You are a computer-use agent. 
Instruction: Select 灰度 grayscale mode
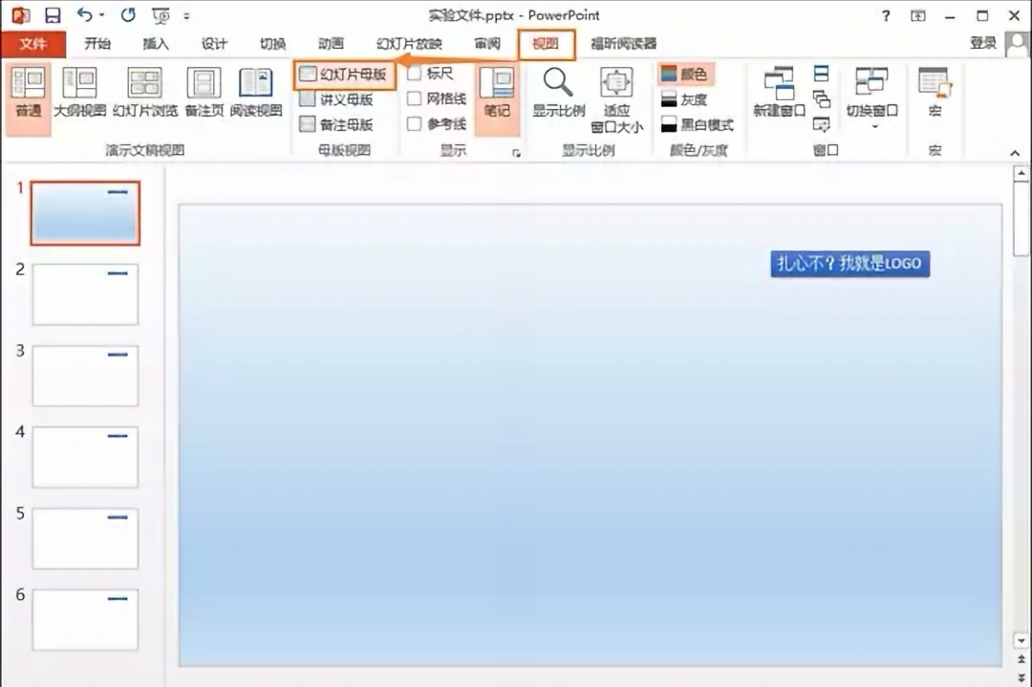point(684,100)
